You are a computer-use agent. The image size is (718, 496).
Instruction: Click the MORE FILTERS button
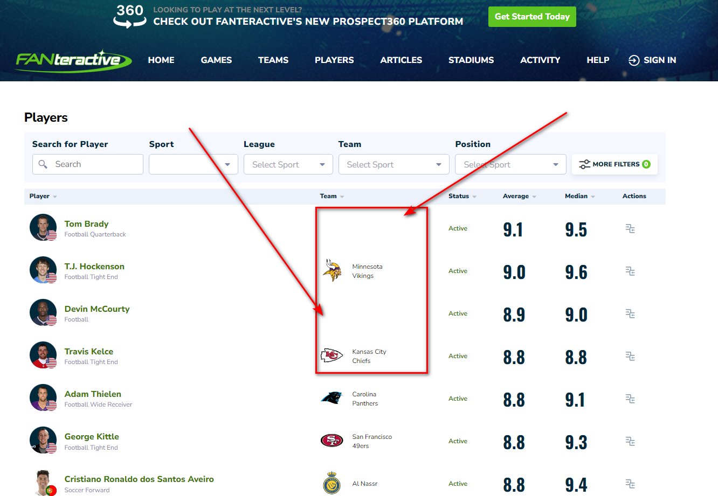615,164
